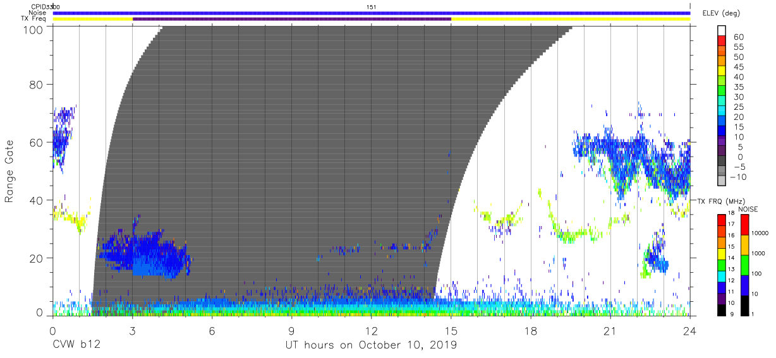Pick the cyan swatch in TX FRQ colorbar
776x358 pixels.
722,275
